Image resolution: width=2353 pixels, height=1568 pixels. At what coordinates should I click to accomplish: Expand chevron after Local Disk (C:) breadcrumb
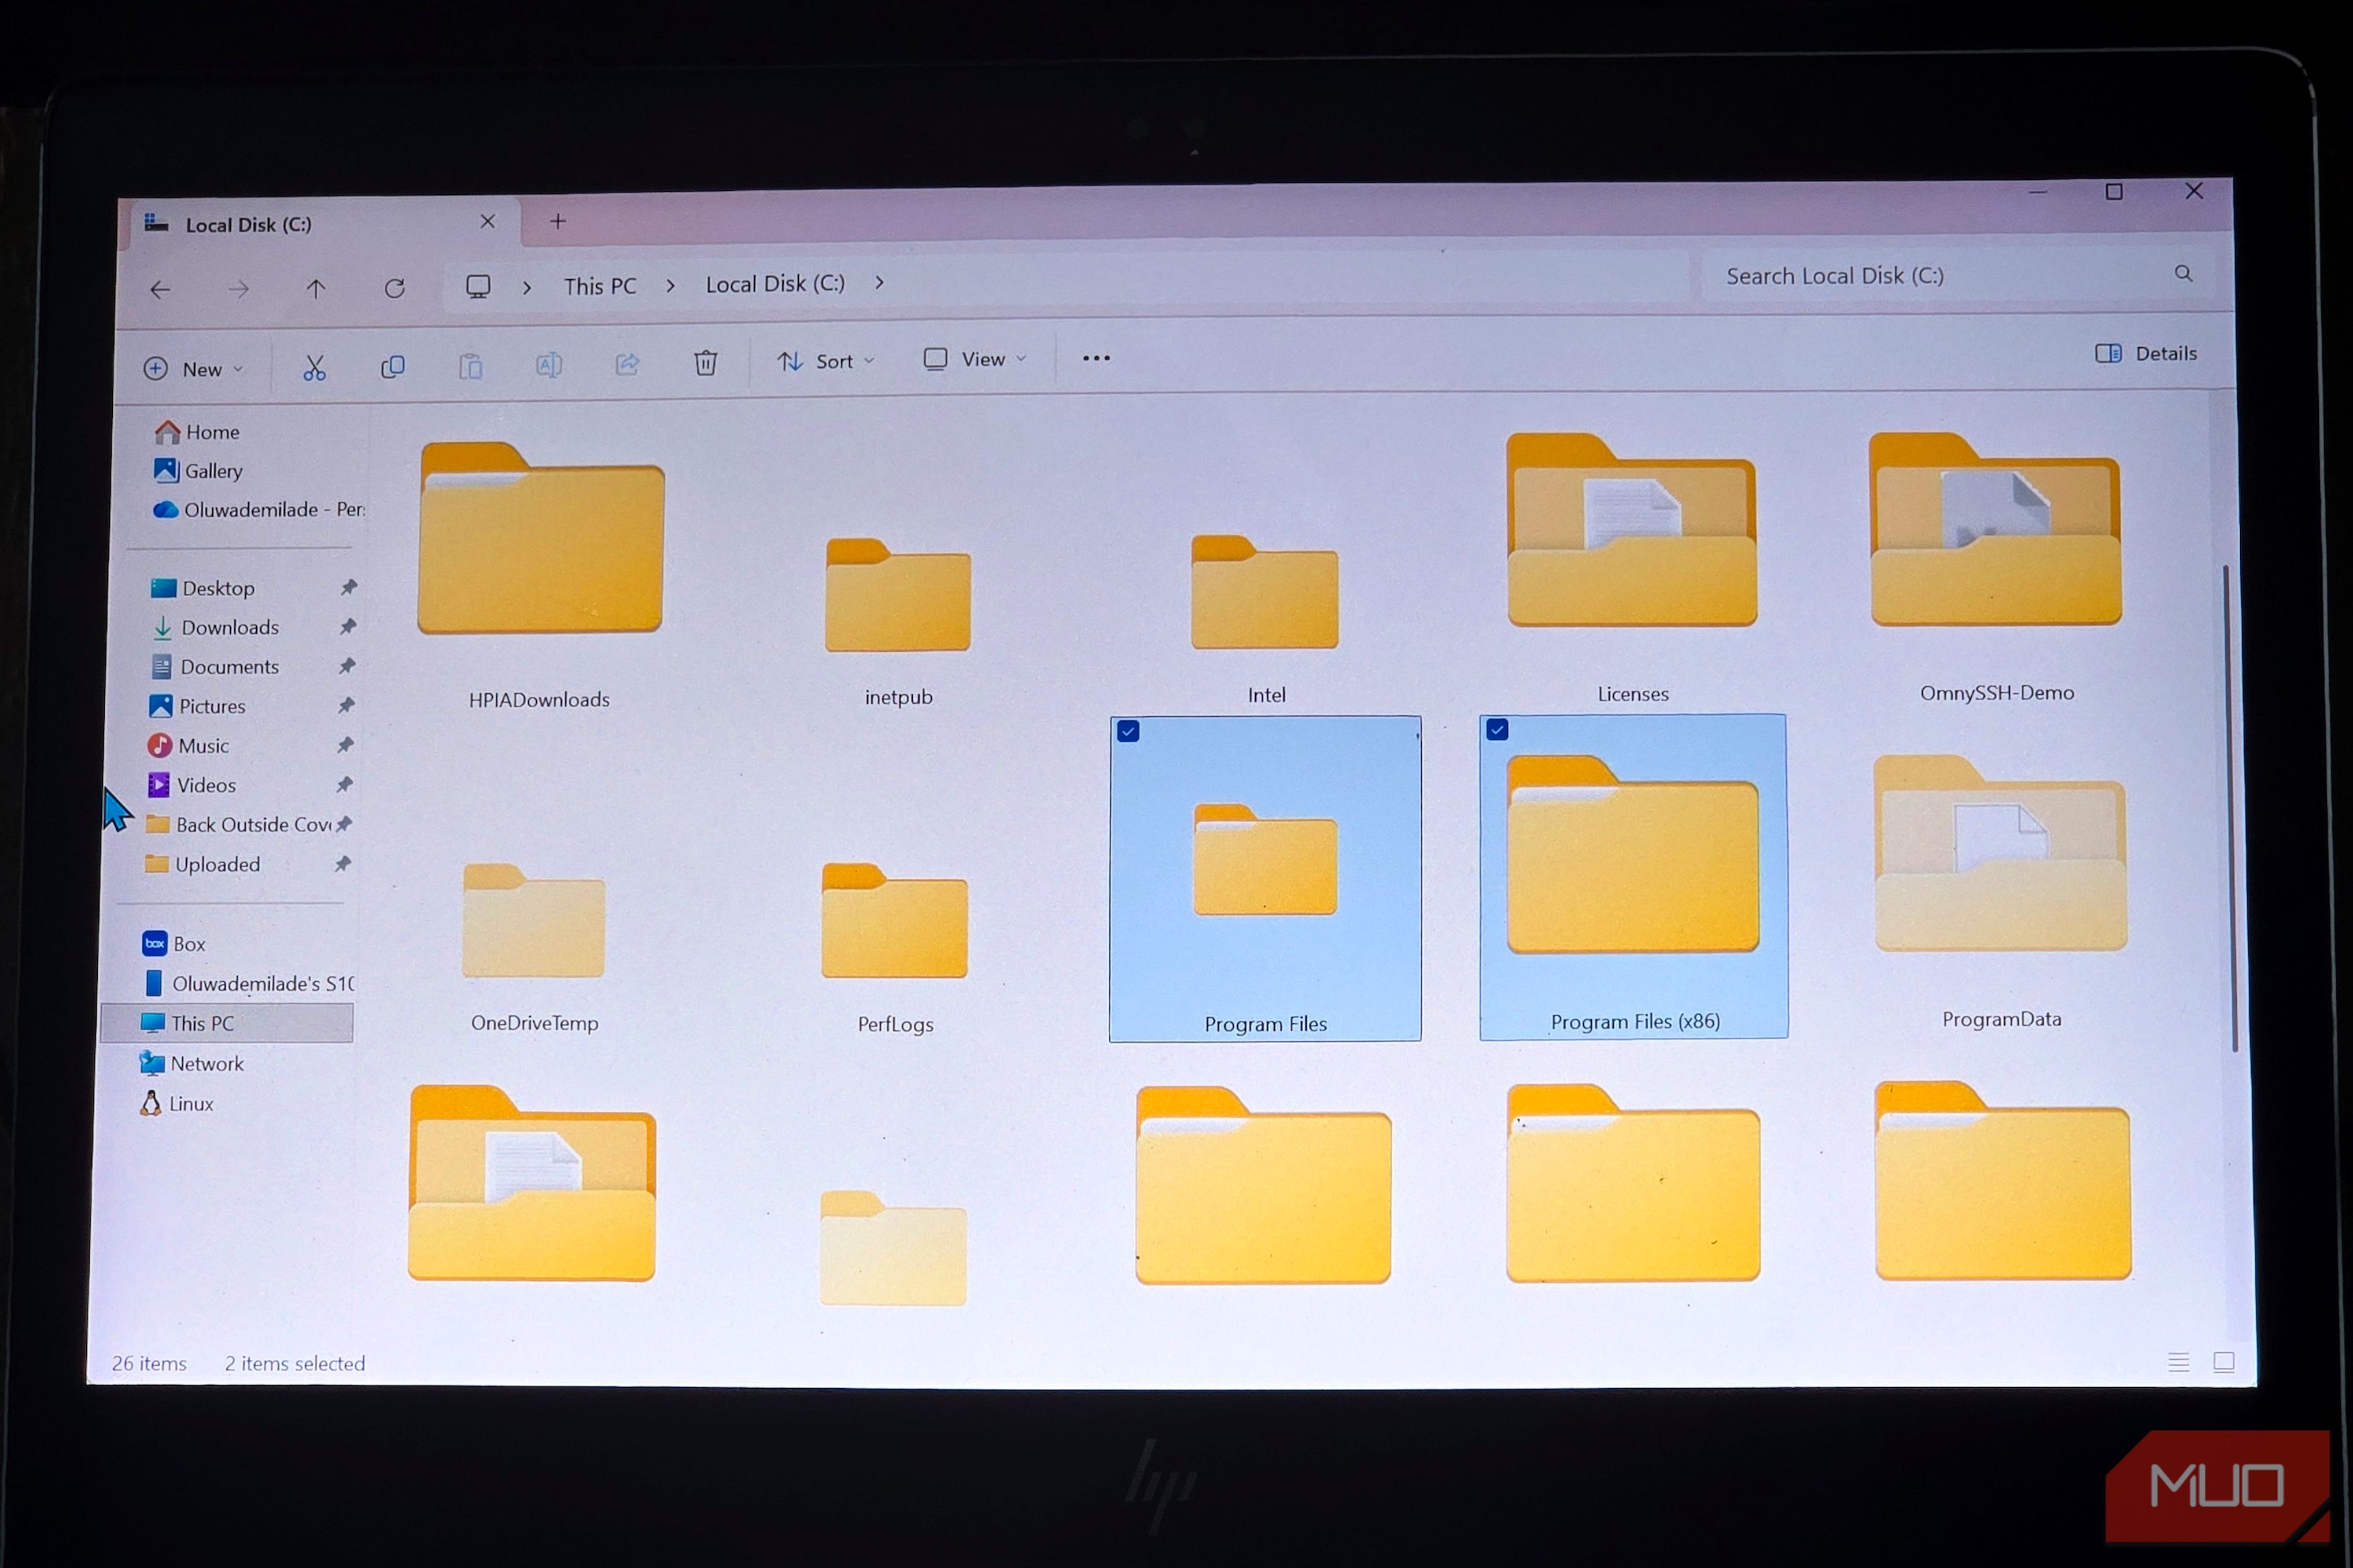879,283
